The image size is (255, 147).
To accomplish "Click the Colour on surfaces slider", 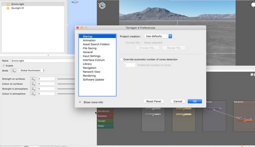I will click(x=66, y=84).
